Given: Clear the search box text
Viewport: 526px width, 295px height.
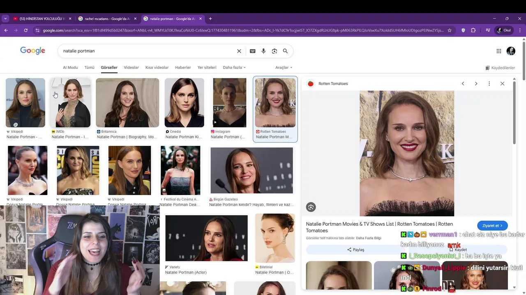Looking at the screenshot, I should pos(239,51).
